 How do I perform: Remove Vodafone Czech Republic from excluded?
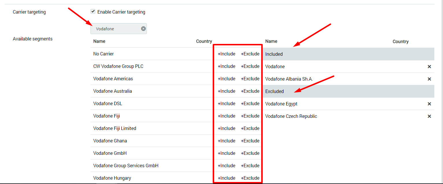point(429,116)
